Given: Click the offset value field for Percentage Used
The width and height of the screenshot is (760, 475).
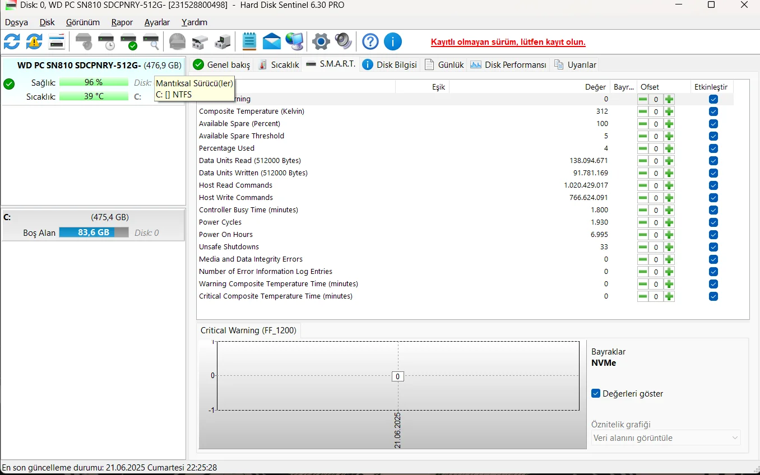Looking at the screenshot, I should point(656,148).
